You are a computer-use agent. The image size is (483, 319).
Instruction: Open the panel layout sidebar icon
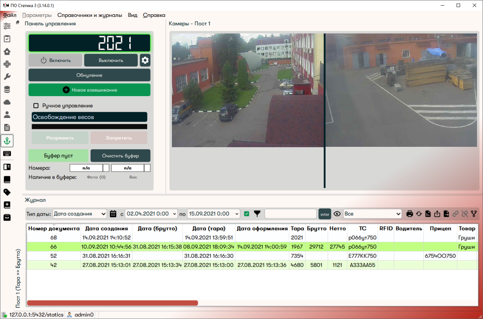[x=7, y=167]
